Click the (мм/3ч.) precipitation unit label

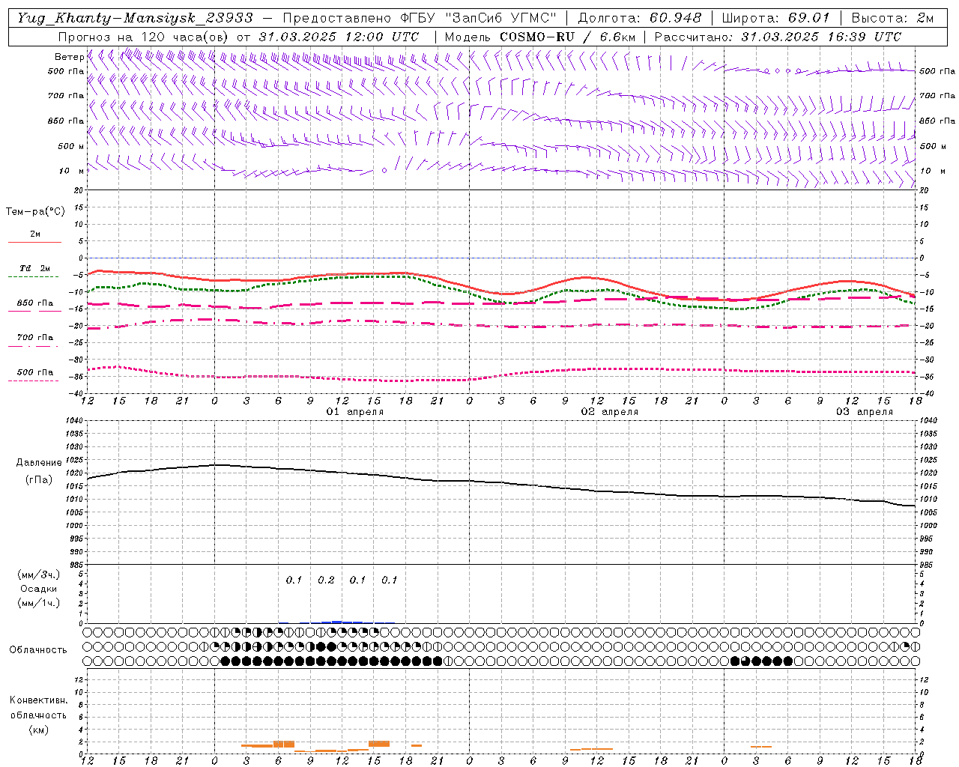[x=39, y=575]
